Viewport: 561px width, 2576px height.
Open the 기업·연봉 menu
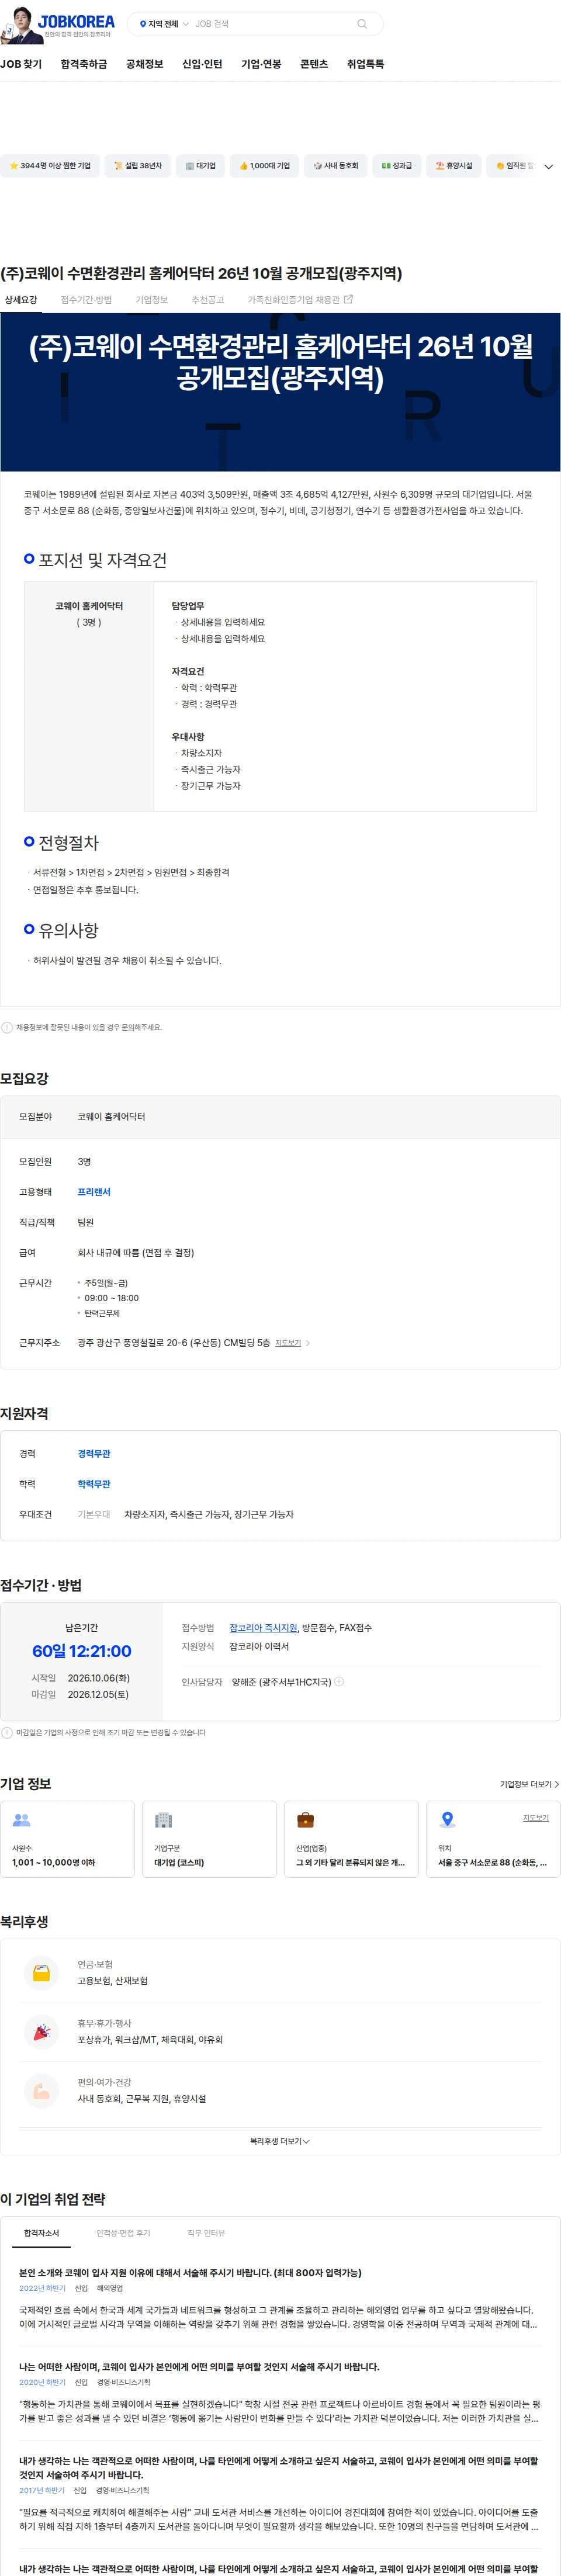pyautogui.click(x=261, y=64)
